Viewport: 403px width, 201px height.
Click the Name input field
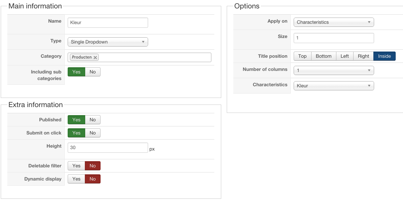(x=108, y=23)
